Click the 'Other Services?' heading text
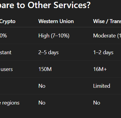This screenshot has height=118, width=121. click(59, 5)
